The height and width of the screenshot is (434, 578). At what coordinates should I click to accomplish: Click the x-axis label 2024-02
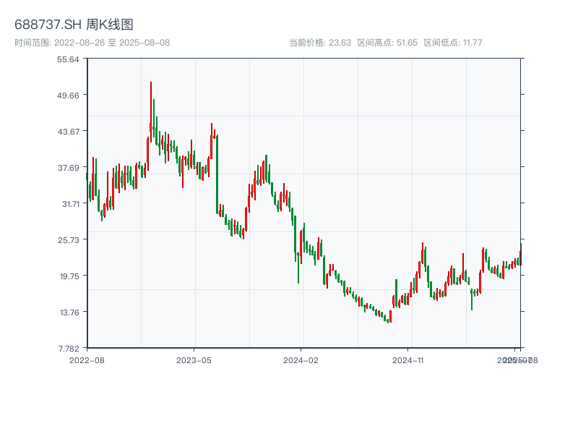[301, 360]
